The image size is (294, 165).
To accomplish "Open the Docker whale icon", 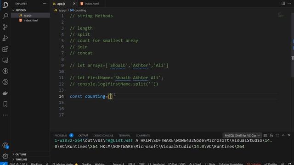I will pyautogui.click(x=5, y=93).
